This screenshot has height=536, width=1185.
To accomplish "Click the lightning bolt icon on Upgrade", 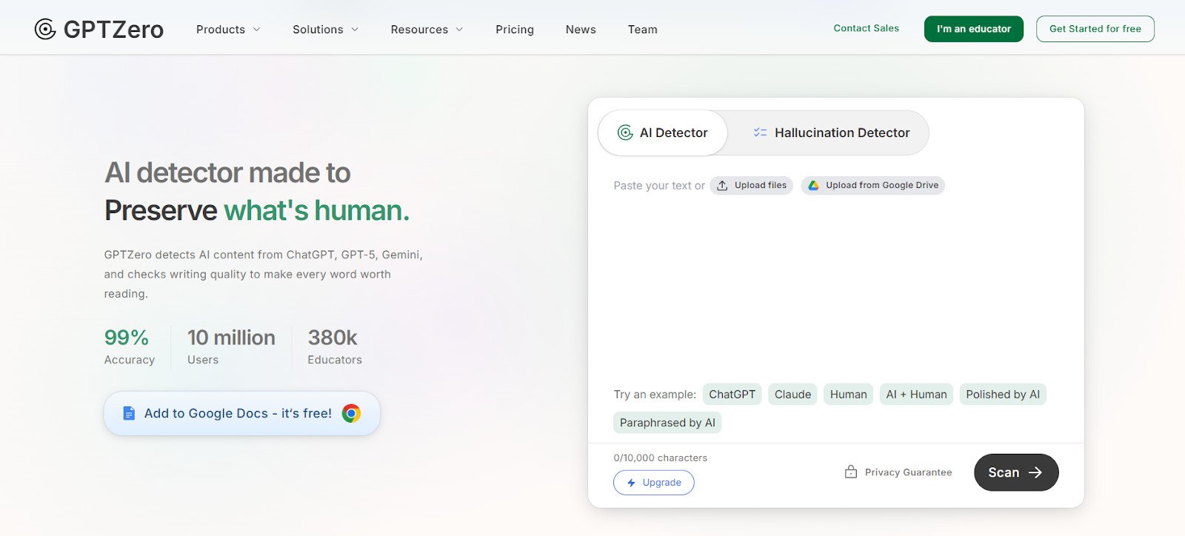I will [x=631, y=483].
